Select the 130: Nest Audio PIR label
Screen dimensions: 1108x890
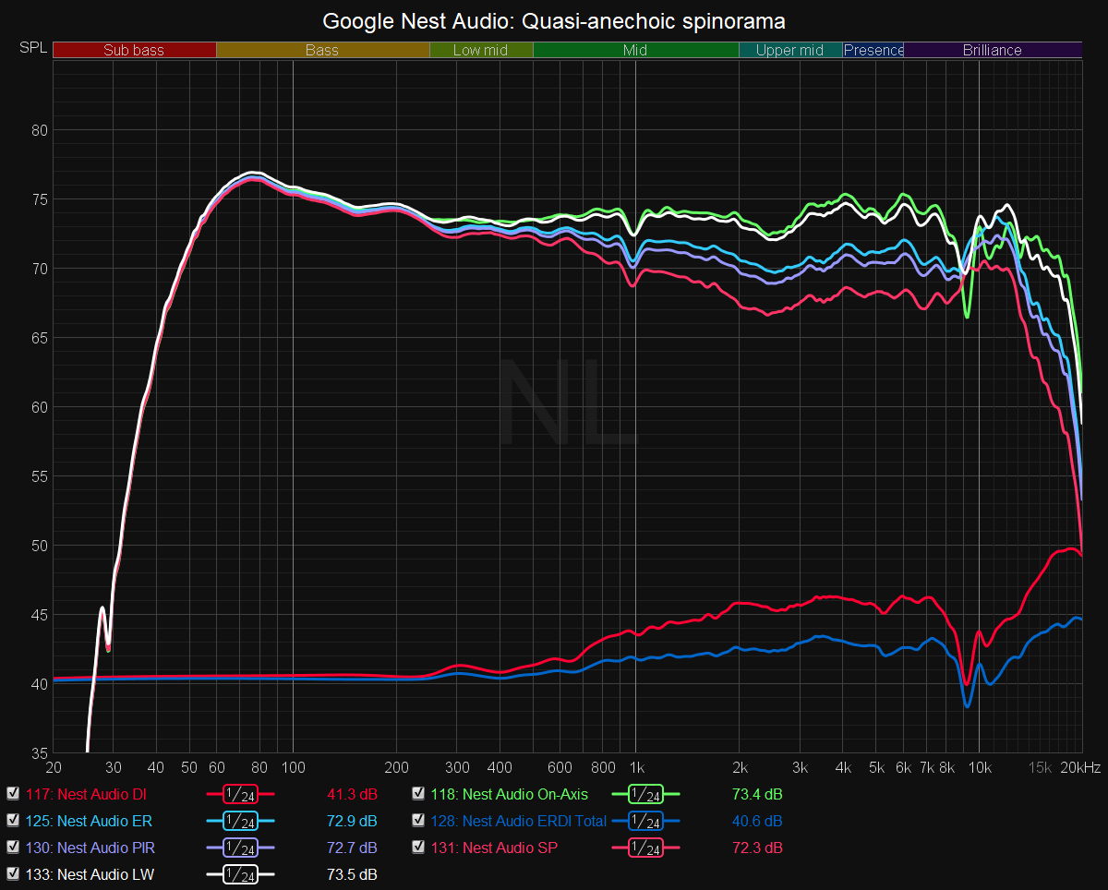(x=91, y=848)
